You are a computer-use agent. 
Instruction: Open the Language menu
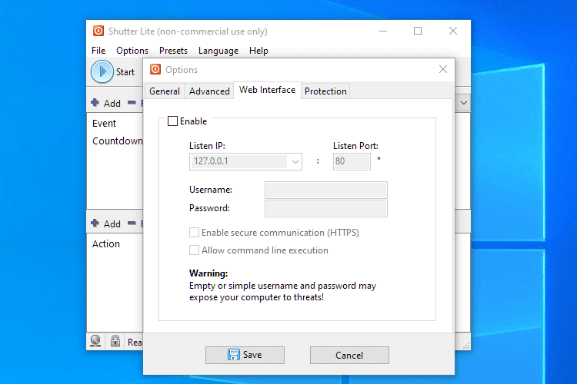pyautogui.click(x=218, y=51)
